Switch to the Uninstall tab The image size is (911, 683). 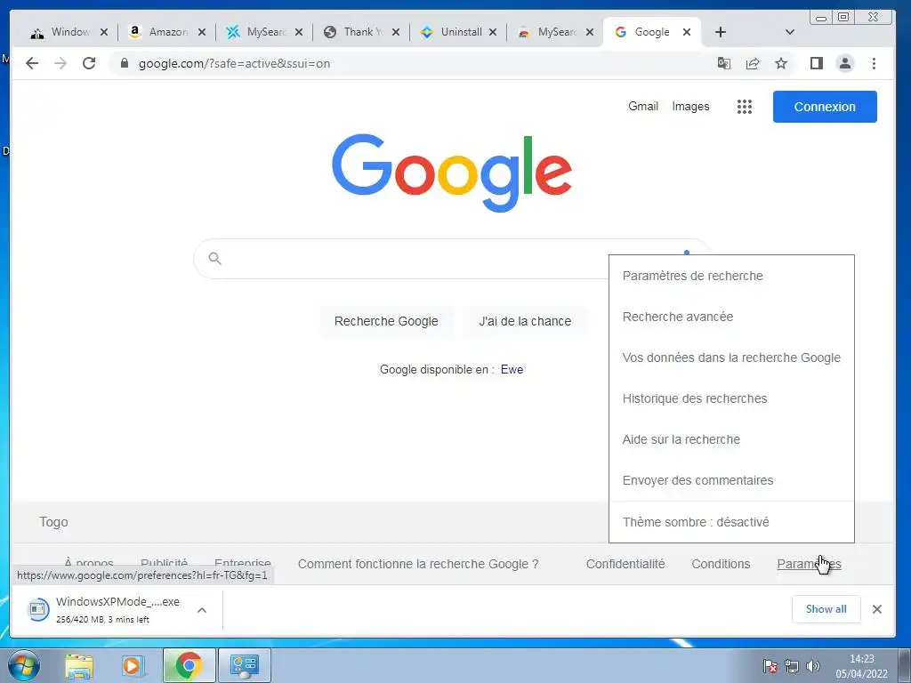pos(456,32)
